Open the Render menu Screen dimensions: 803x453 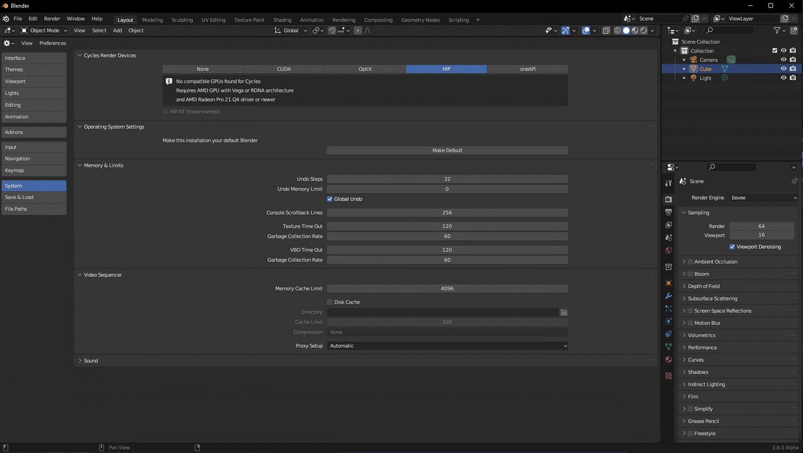coord(52,19)
